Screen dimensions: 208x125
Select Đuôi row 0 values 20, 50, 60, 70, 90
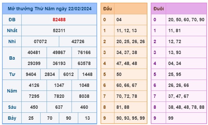click(186, 20)
